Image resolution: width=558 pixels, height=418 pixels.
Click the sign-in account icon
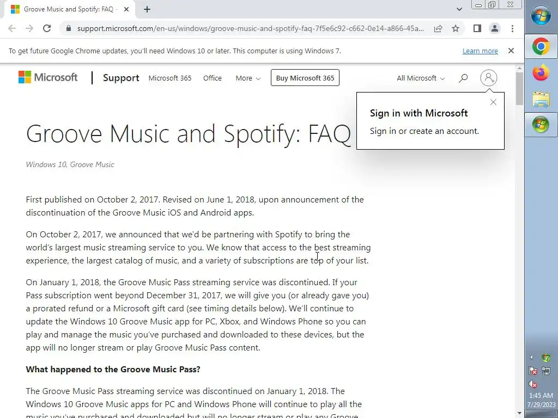489,78
